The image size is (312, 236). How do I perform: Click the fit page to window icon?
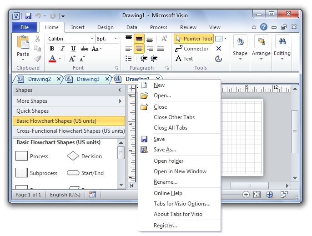(x=257, y=195)
